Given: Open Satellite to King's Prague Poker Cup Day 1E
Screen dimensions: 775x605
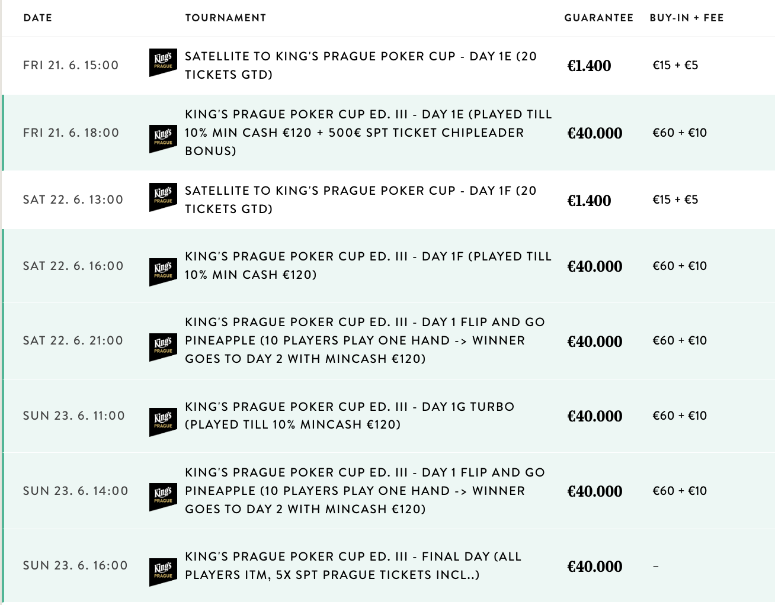Looking at the screenshot, I should pyautogui.click(x=361, y=65).
